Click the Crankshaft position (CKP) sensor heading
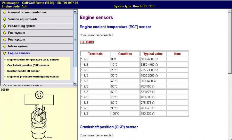Screen dimensions: 232x140 [x=109, y=127]
